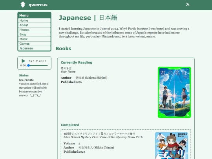This screenshot has width=212, height=159.
Task: Click the 'fun music' track label
Action: (x=37, y=61)
